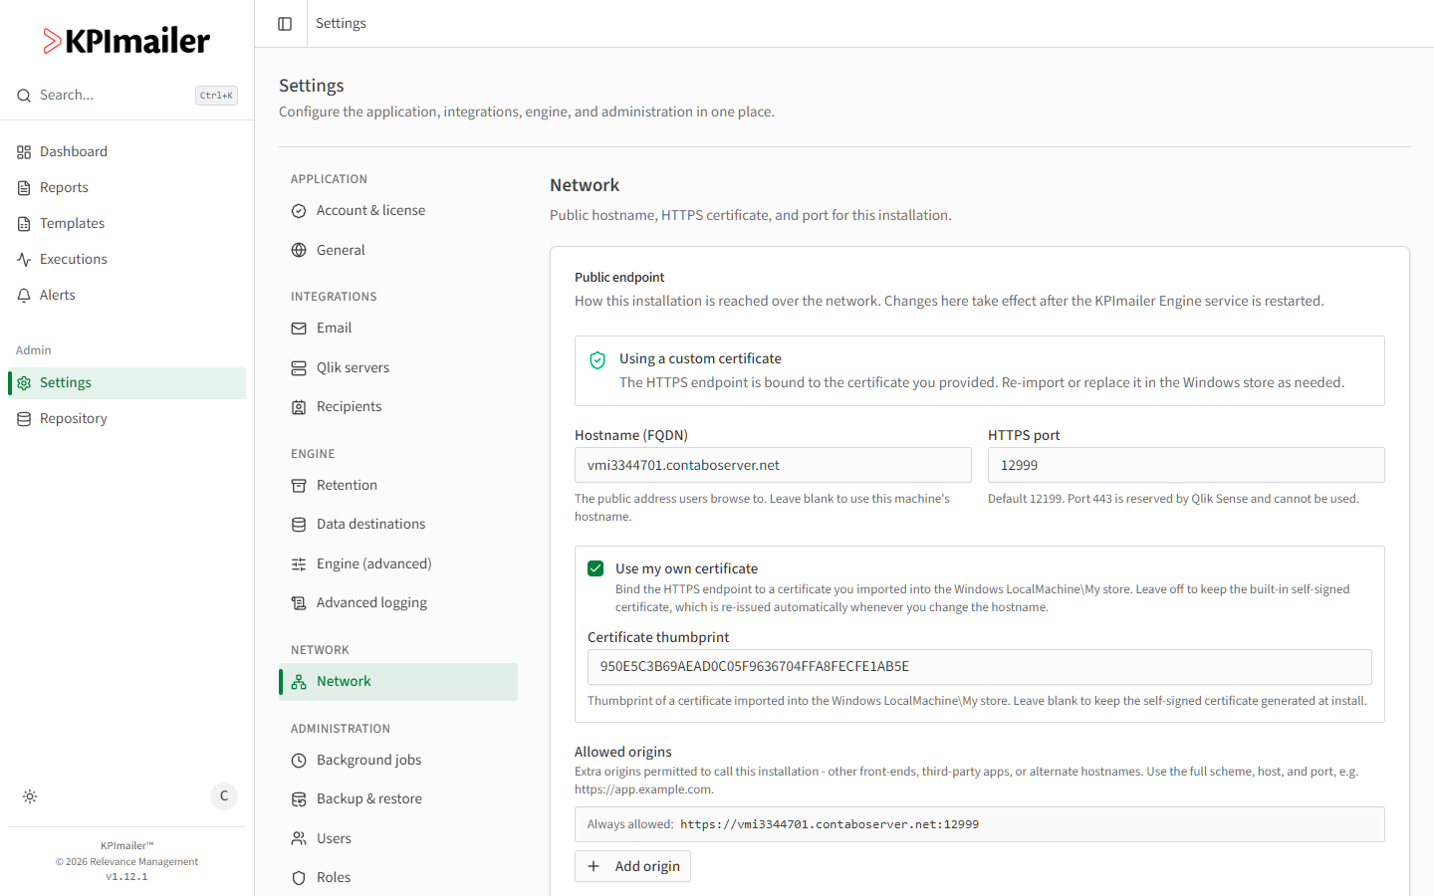Click the Network nodes icon
The image size is (1434, 896).
click(x=299, y=682)
